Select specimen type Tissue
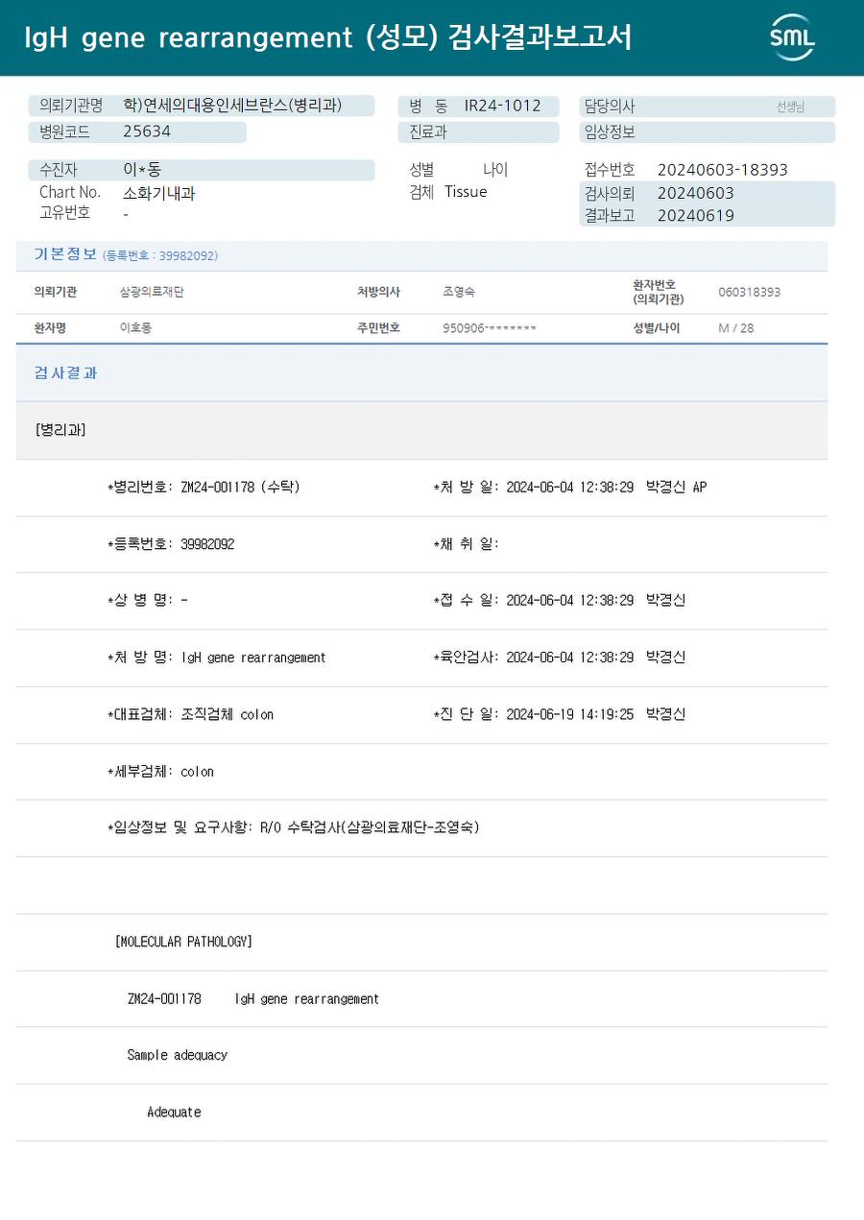 point(466,192)
